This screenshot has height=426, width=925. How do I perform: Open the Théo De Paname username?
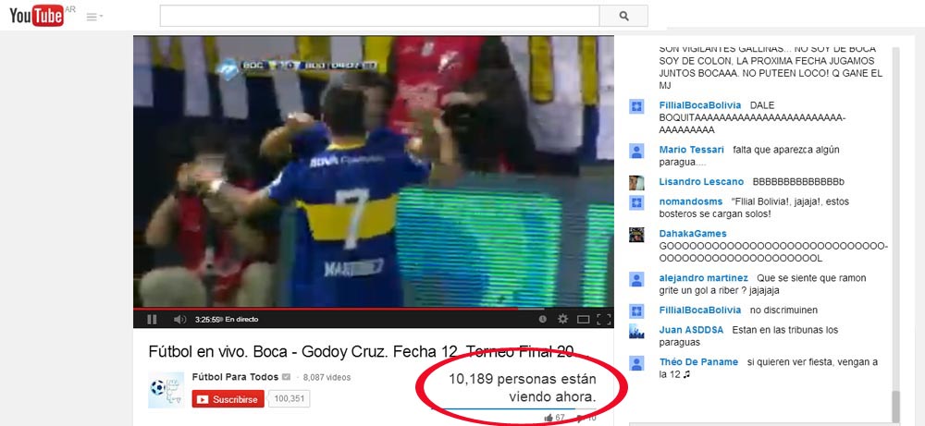point(698,361)
